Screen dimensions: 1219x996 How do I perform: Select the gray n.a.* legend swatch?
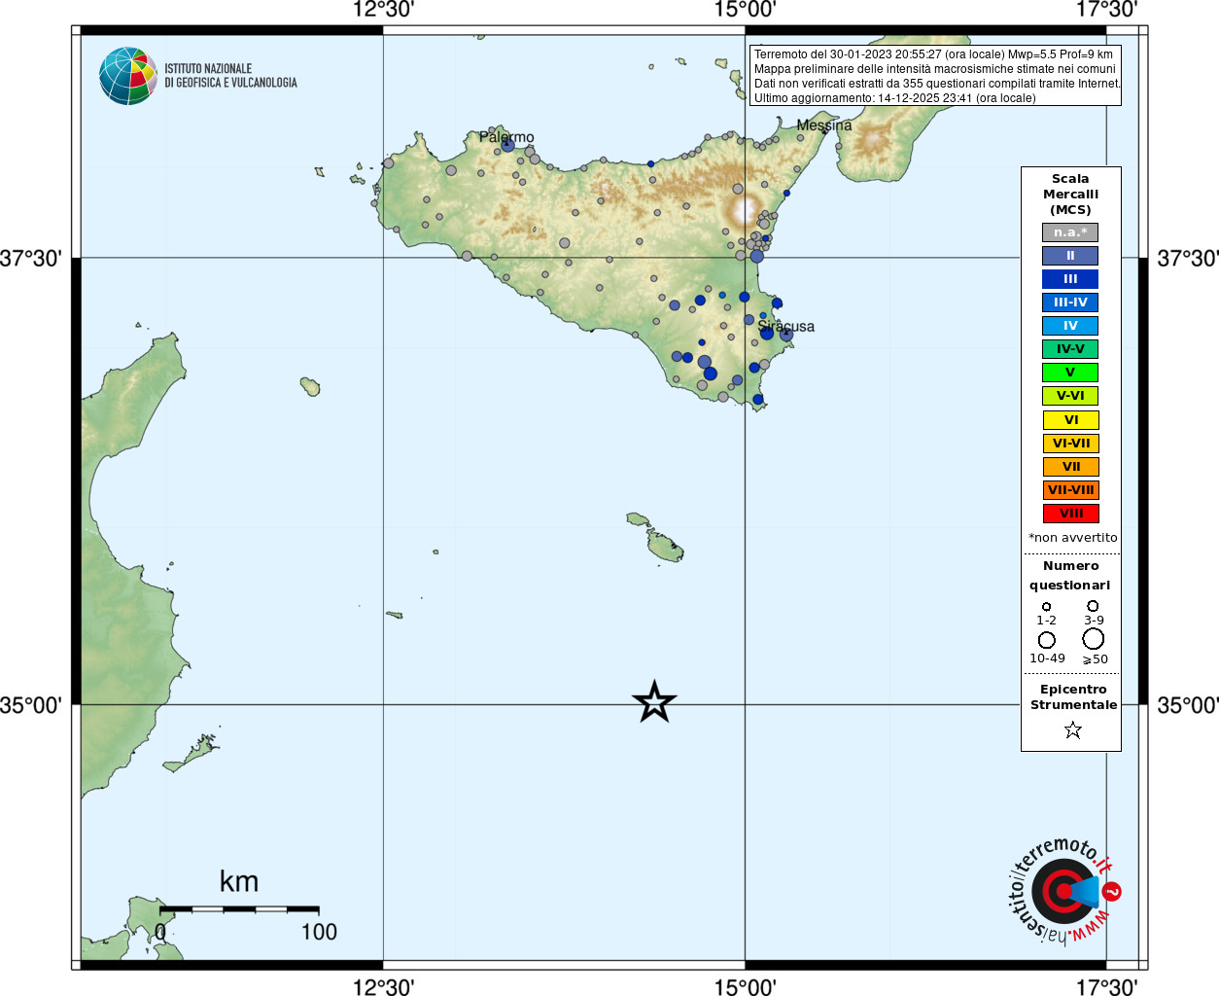tap(1070, 232)
